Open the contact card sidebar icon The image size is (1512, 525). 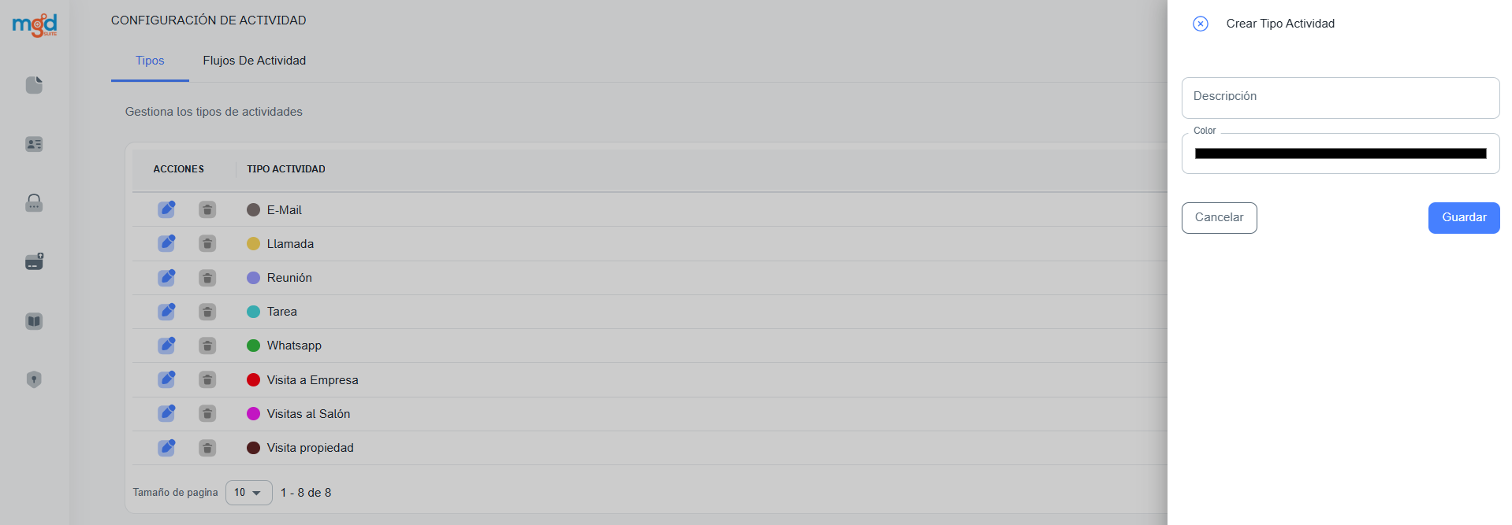pos(34,144)
